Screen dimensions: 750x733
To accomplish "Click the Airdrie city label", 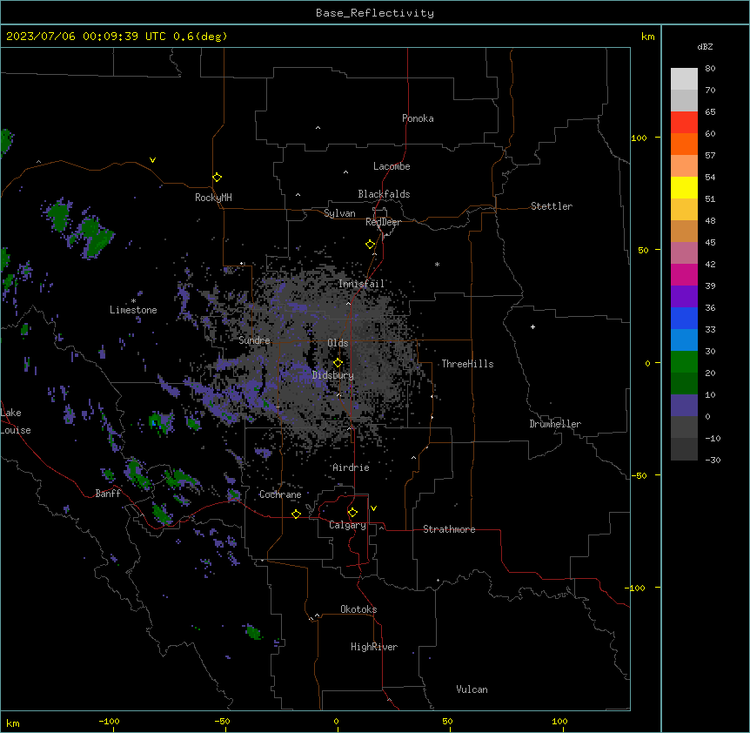I will click(x=351, y=467).
